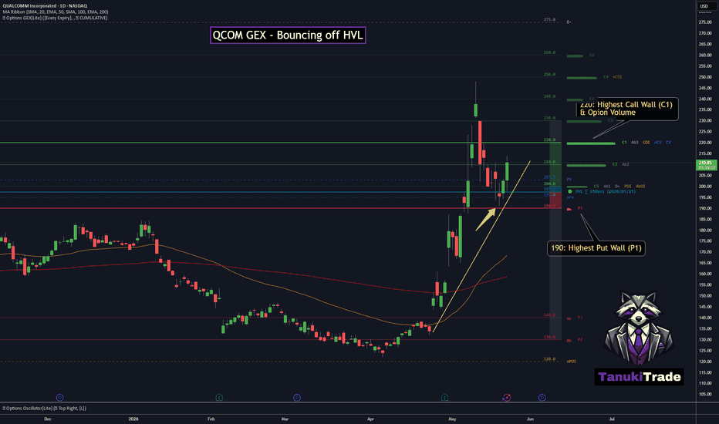Open the earnings marker near February on the timeline
Viewport: 719px width, 424px height.
click(x=219, y=398)
